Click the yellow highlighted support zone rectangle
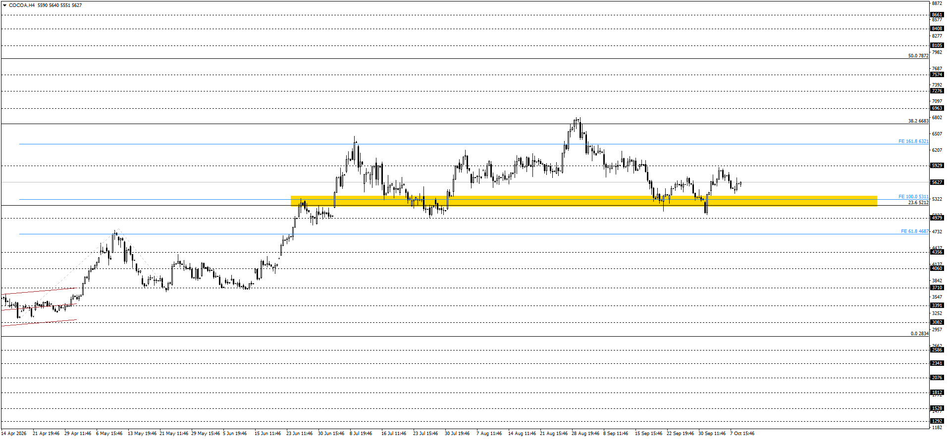This screenshot has width=949, height=439. coord(583,201)
